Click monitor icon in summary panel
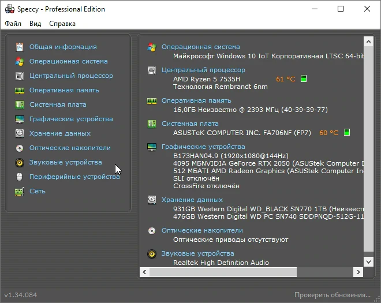The width and height of the screenshot is (381, 303). point(152,147)
